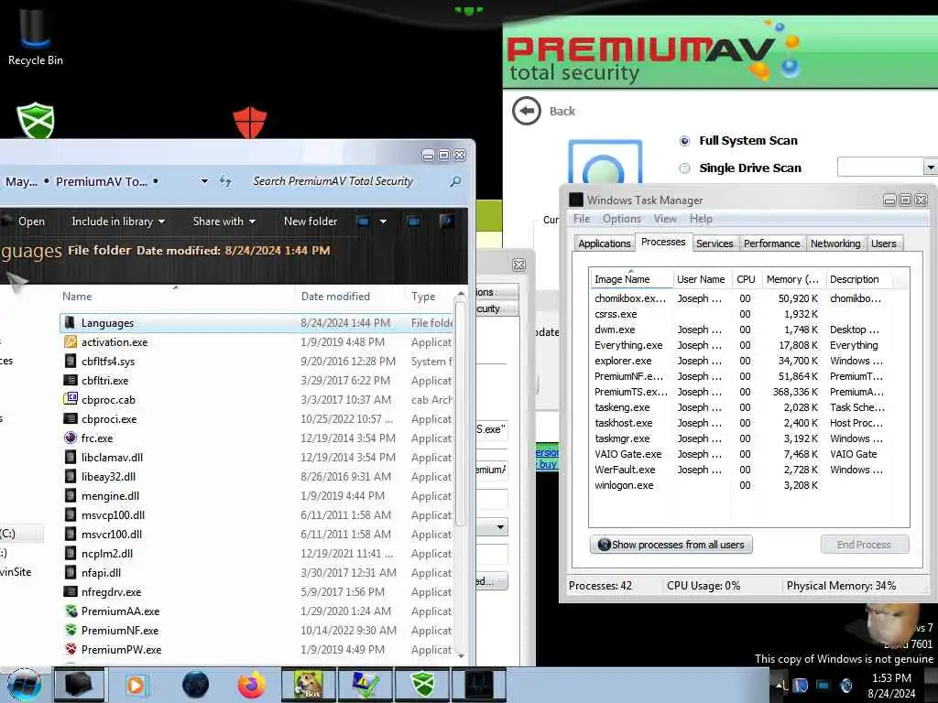Open the green shield desktop shortcut

[x=36, y=120]
